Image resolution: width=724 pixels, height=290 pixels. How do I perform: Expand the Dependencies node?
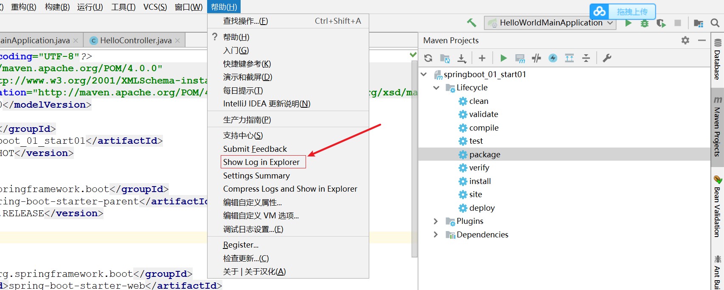click(x=436, y=234)
